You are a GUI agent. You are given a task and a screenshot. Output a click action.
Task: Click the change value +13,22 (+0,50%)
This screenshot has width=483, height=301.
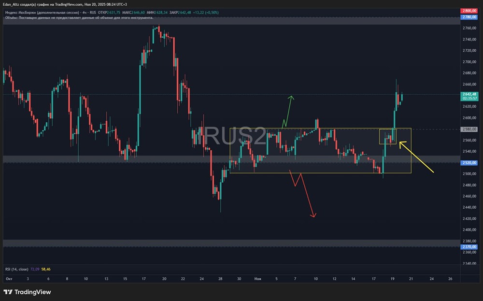(x=206, y=13)
